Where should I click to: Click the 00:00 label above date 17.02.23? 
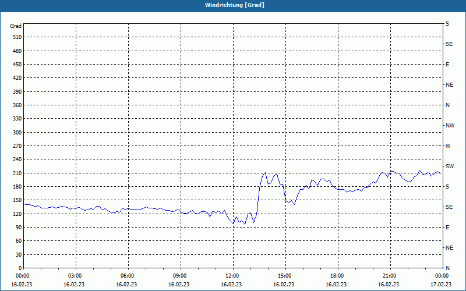click(442, 275)
